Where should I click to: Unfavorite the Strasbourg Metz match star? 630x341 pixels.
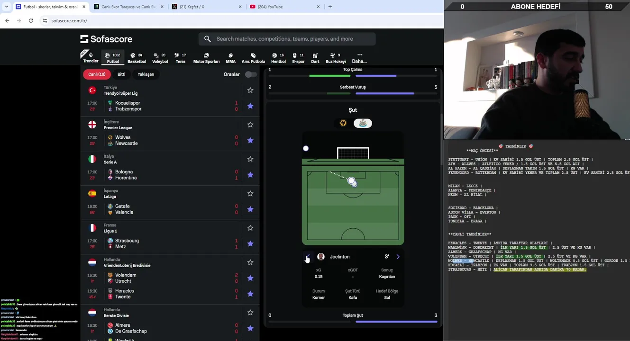(250, 243)
